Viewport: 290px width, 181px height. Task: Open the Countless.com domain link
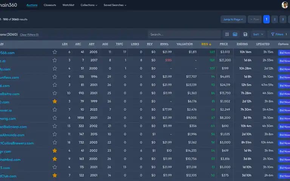click(9, 78)
